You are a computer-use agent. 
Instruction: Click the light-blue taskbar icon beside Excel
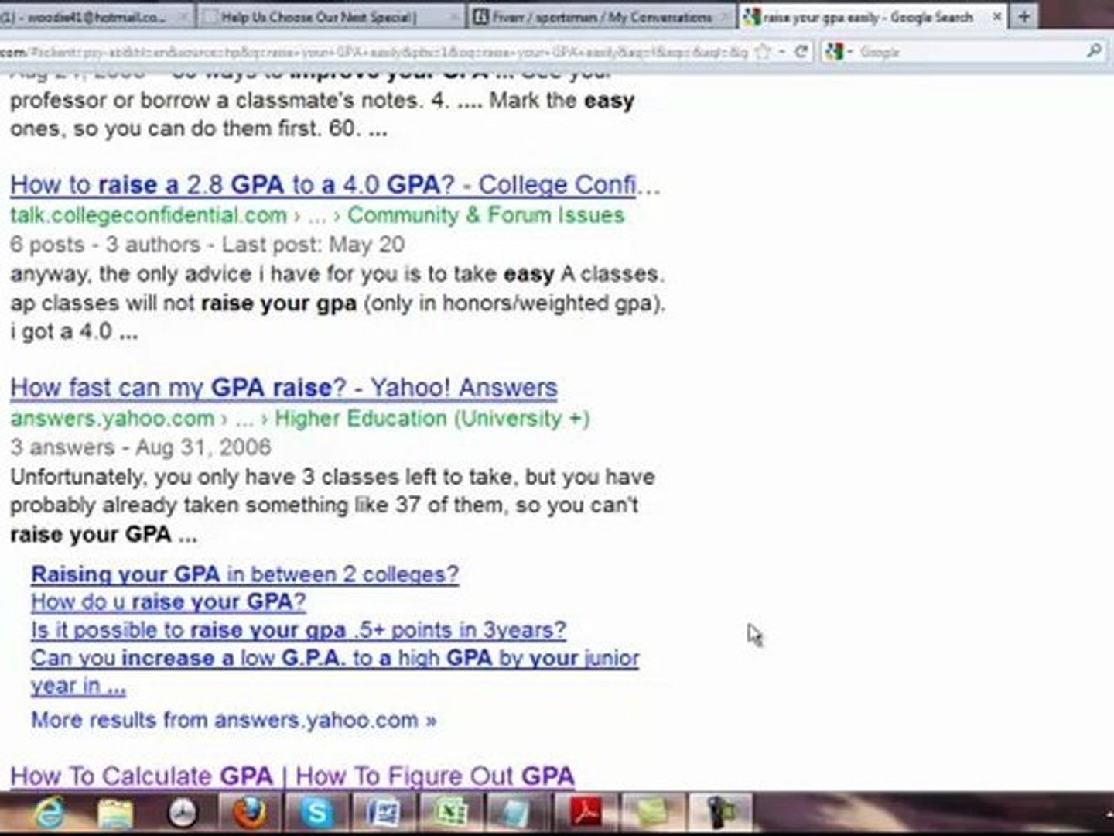[514, 814]
